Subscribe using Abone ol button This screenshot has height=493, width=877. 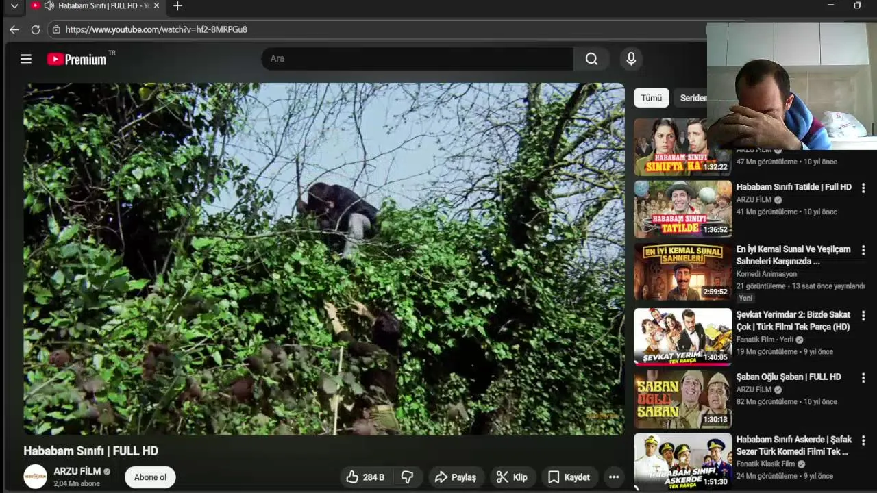click(x=150, y=477)
